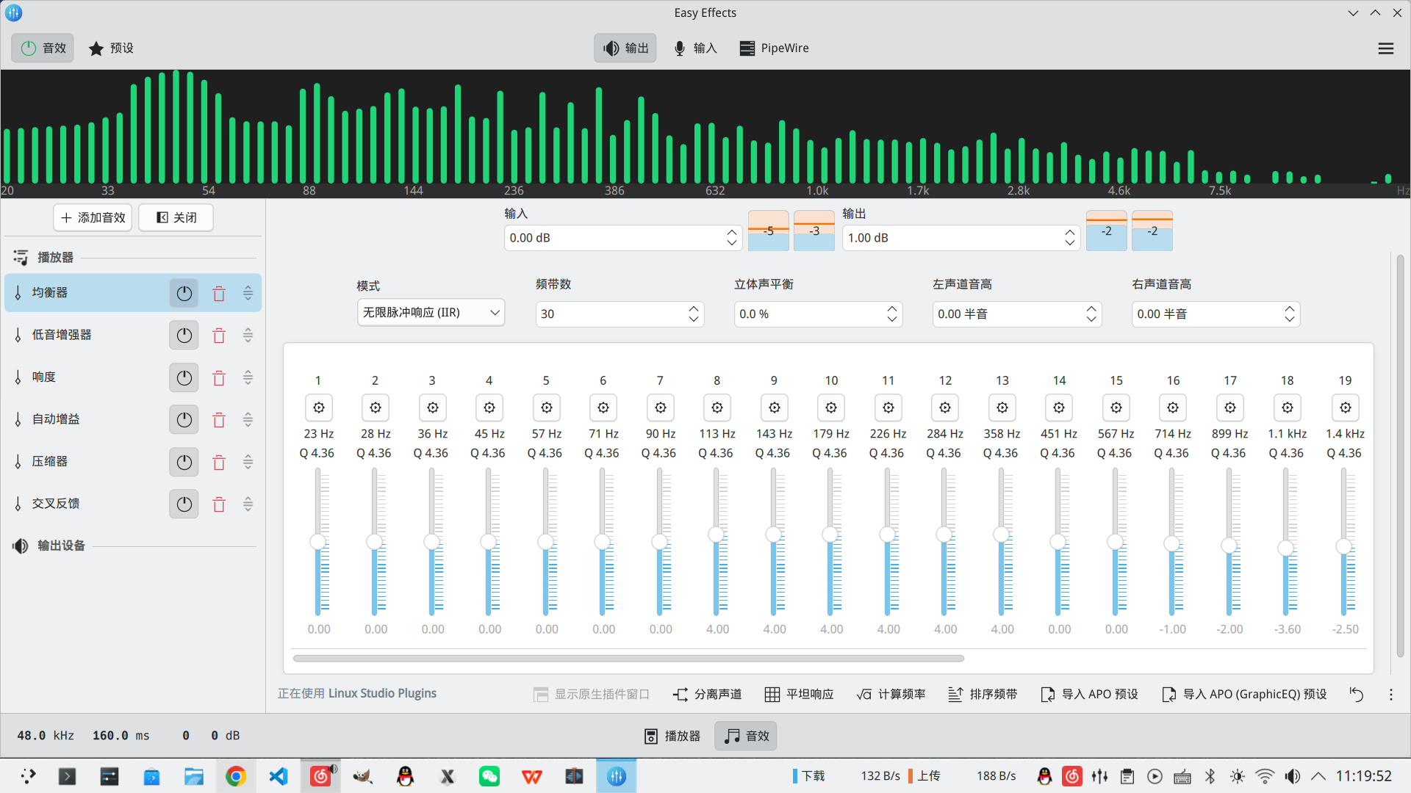Click 分离声道 split channels
This screenshot has height=793, width=1411.
point(707,694)
